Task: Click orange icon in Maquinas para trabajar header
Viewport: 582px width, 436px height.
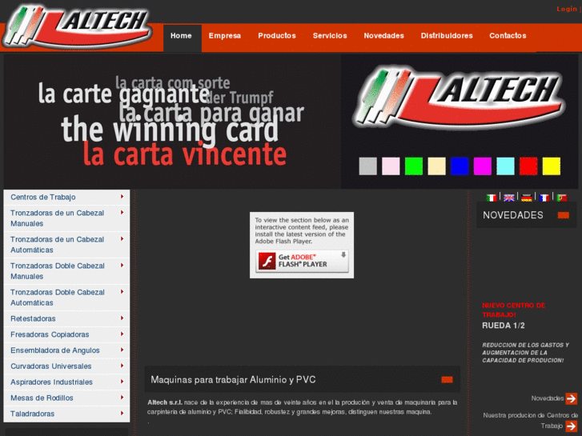Action: [447, 379]
